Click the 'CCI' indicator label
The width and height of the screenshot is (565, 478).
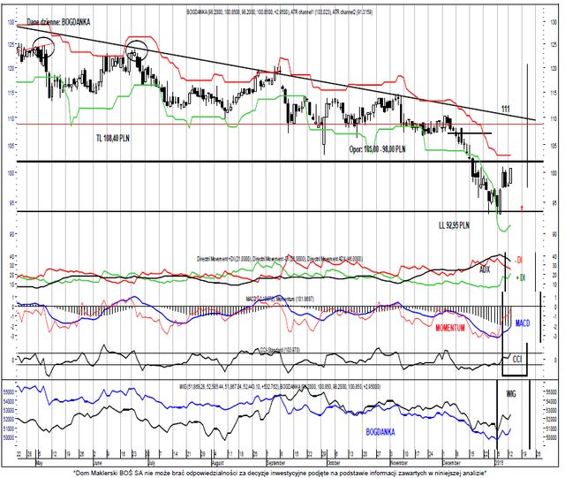click(517, 360)
